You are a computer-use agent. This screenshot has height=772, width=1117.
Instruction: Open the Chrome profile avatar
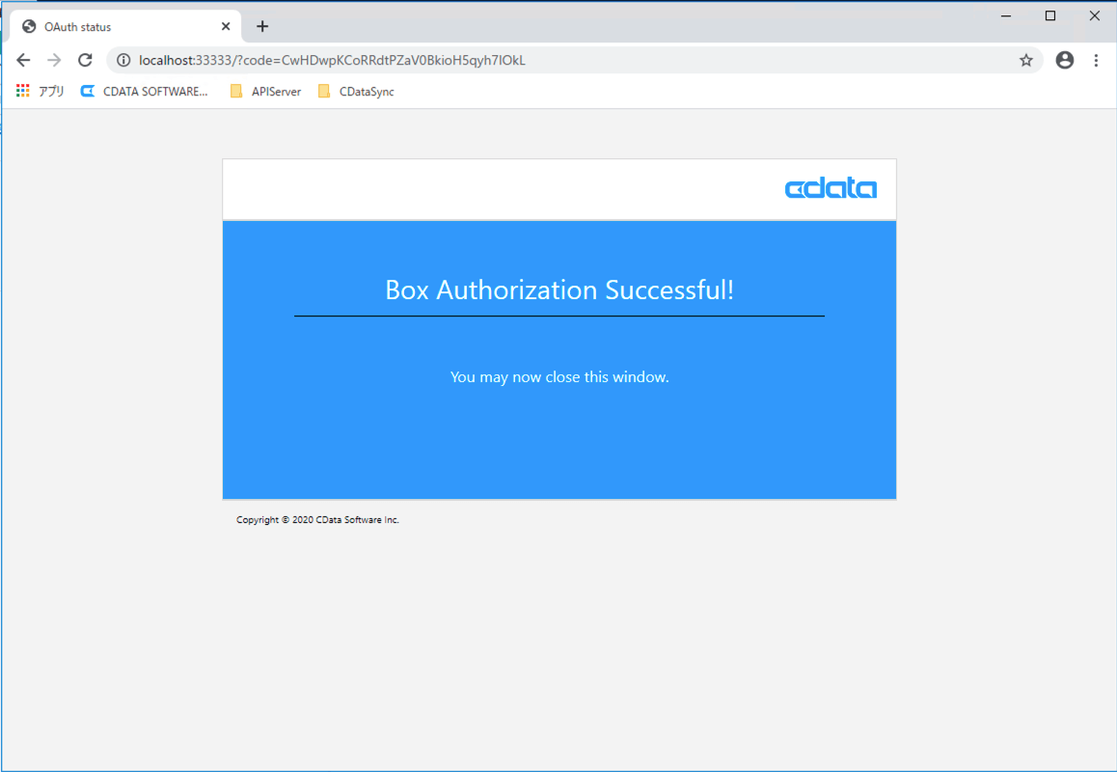click(1064, 60)
